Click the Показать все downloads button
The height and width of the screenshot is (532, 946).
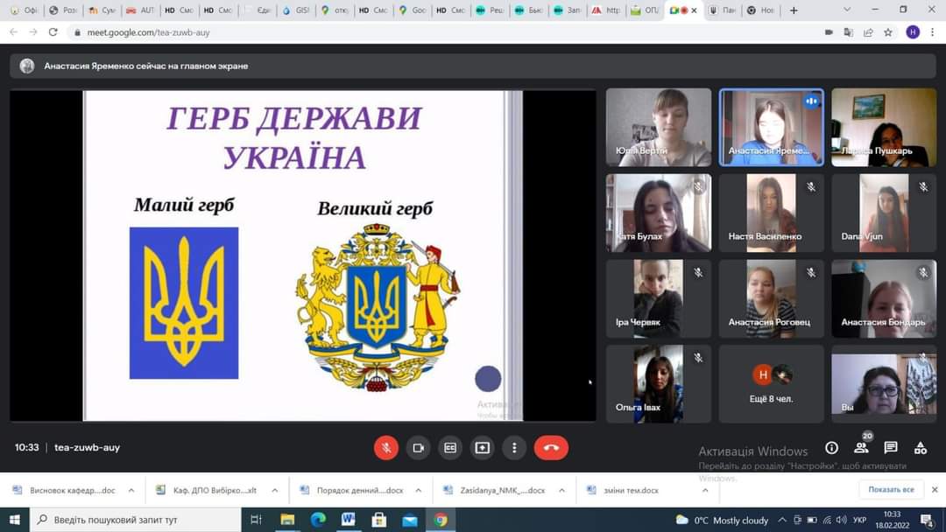tap(892, 490)
